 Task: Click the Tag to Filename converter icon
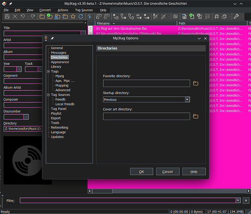116,16
